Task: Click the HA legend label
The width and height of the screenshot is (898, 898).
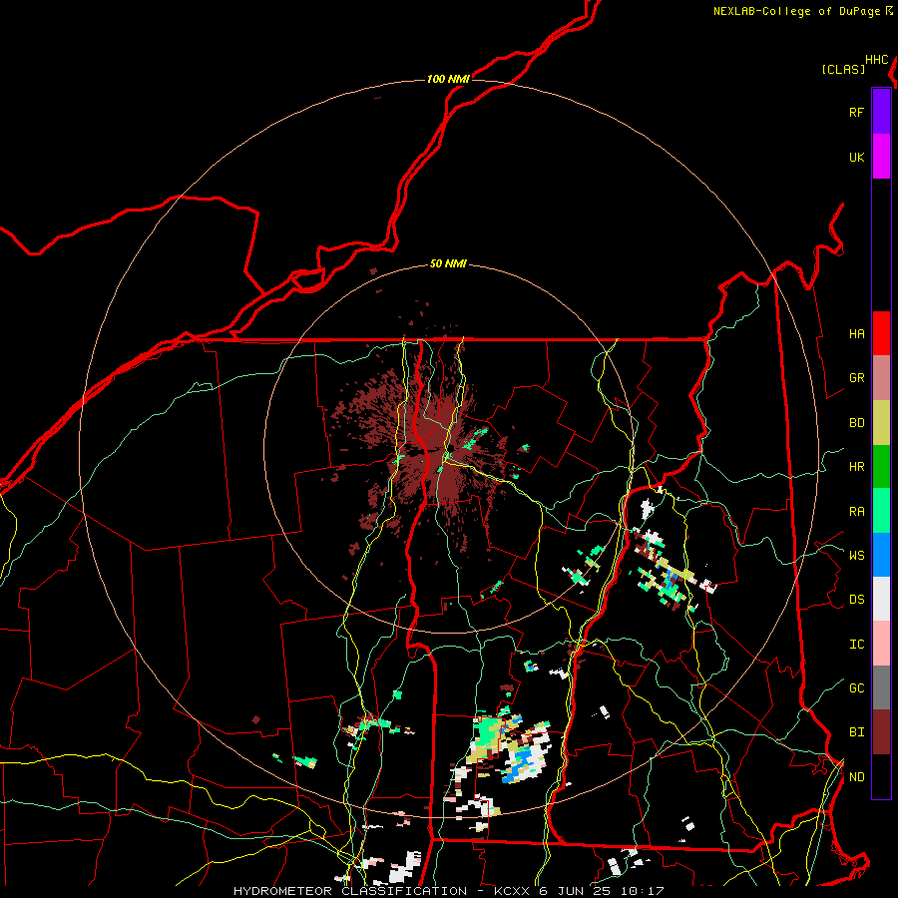Action: [856, 334]
